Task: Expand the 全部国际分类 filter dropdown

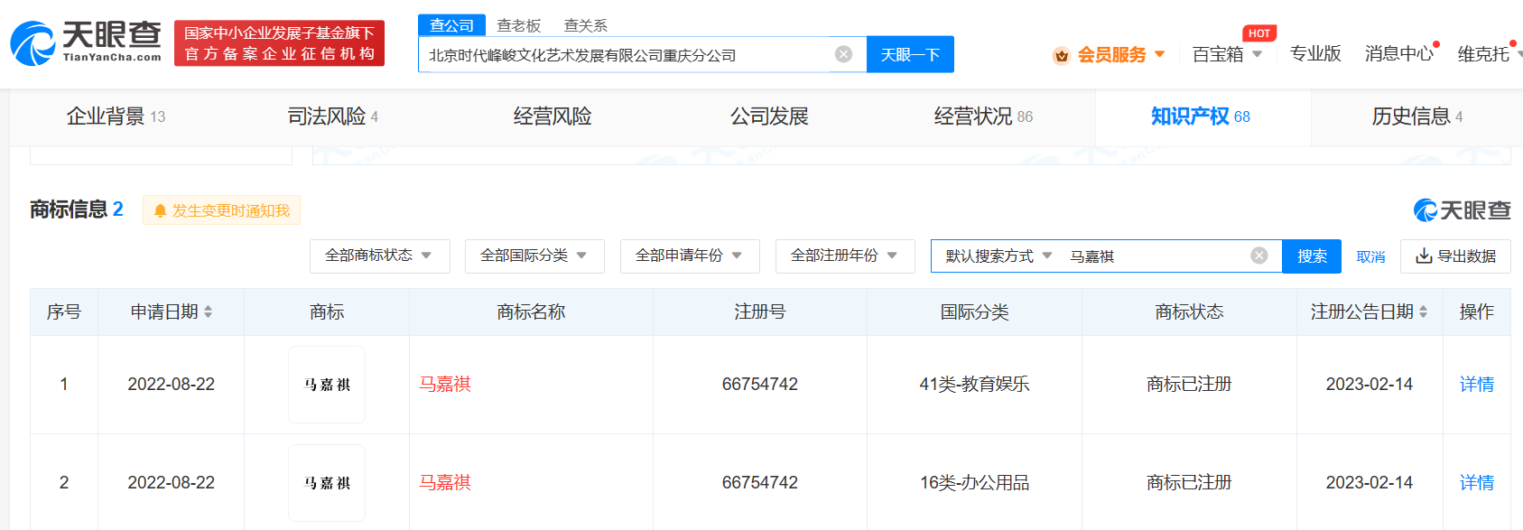Action: pyautogui.click(x=534, y=256)
